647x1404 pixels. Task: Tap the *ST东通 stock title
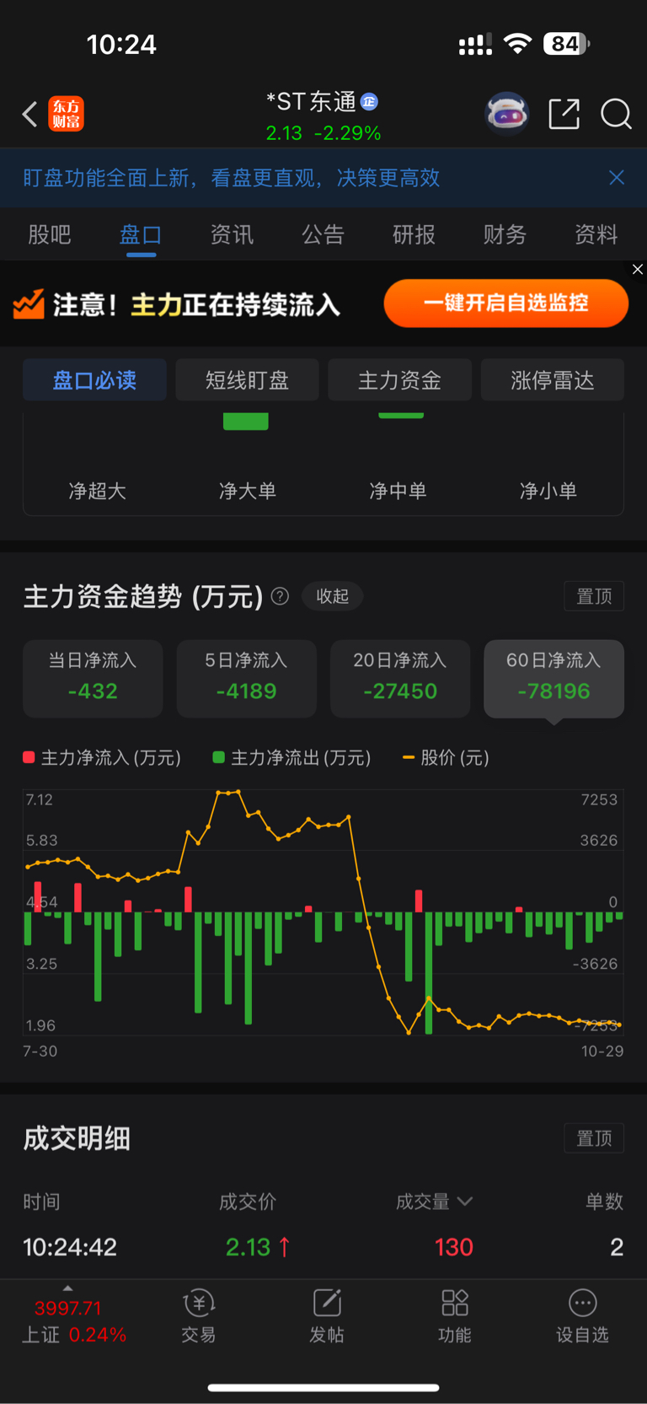click(x=312, y=102)
